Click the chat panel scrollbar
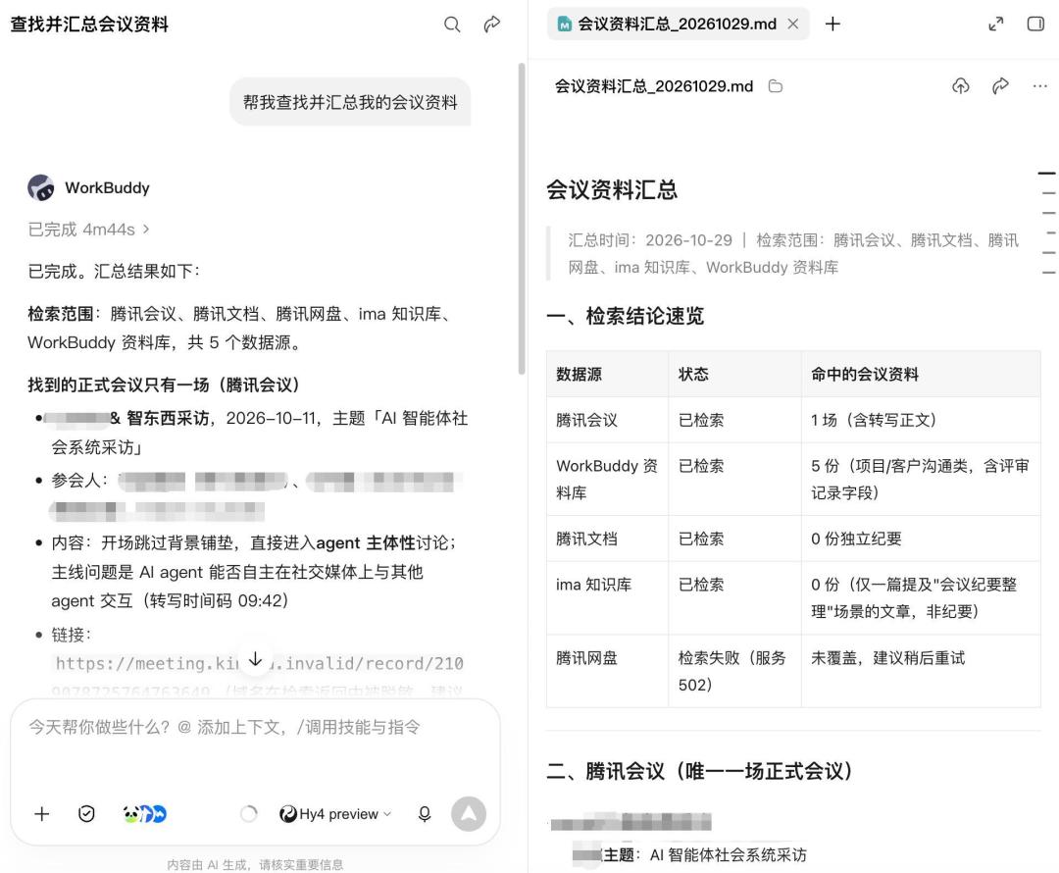This screenshot has height=873, width=1059. point(522,218)
